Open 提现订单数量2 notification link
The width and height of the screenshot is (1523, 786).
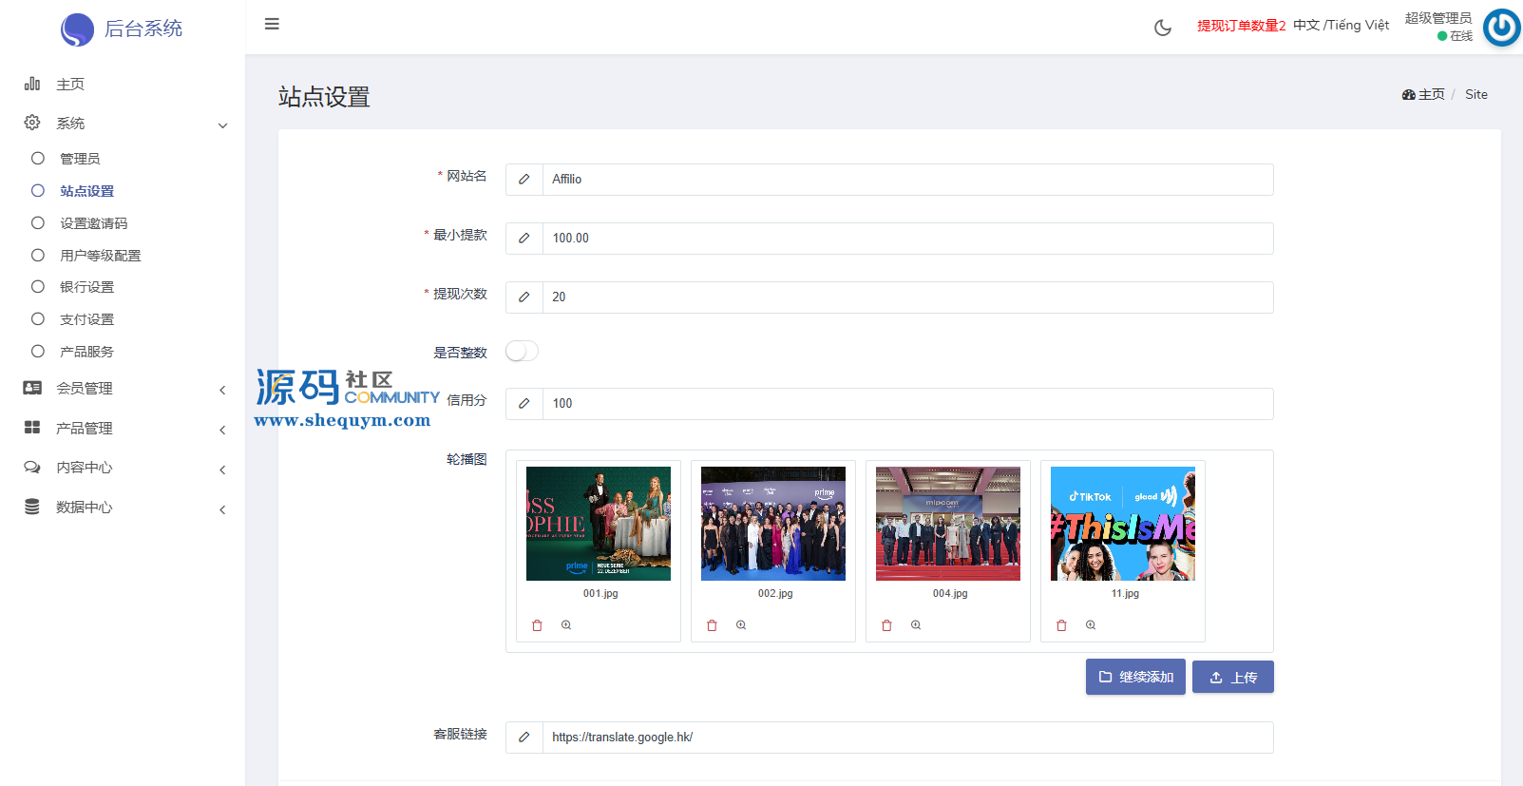(x=1241, y=26)
